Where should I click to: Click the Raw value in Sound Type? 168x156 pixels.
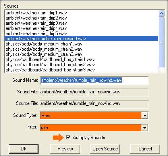pos(46,116)
